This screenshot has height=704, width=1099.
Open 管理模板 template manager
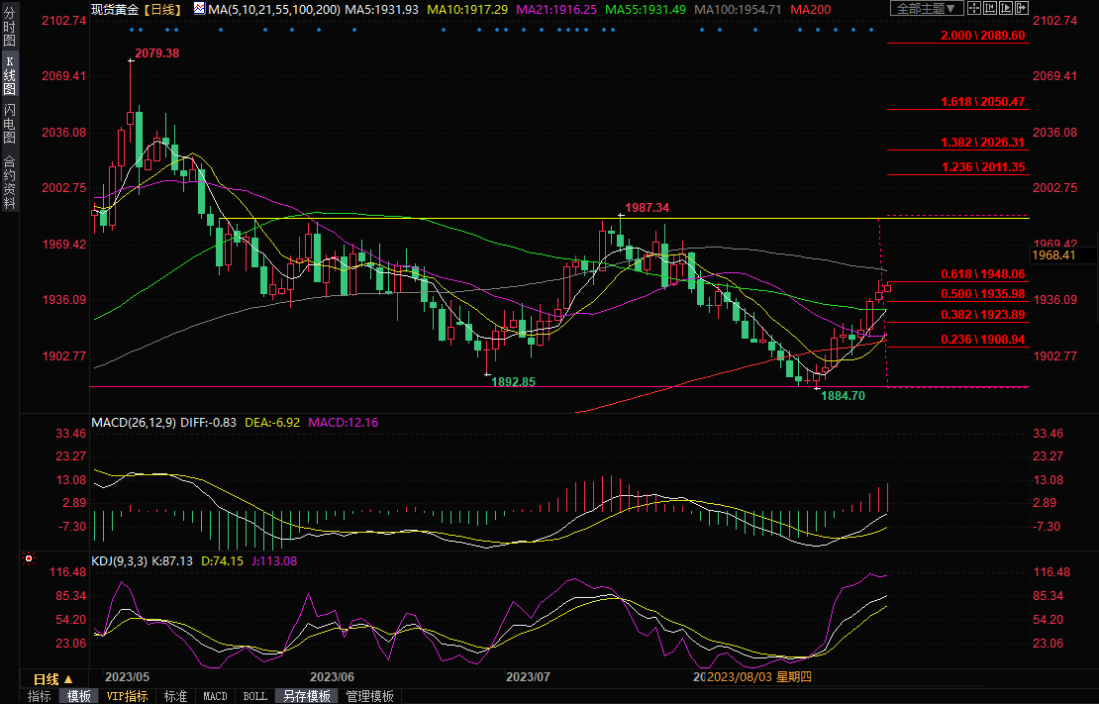coord(369,696)
